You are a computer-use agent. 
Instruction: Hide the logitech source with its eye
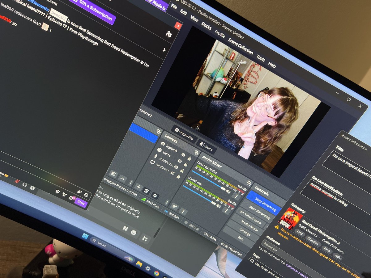point(183,154)
